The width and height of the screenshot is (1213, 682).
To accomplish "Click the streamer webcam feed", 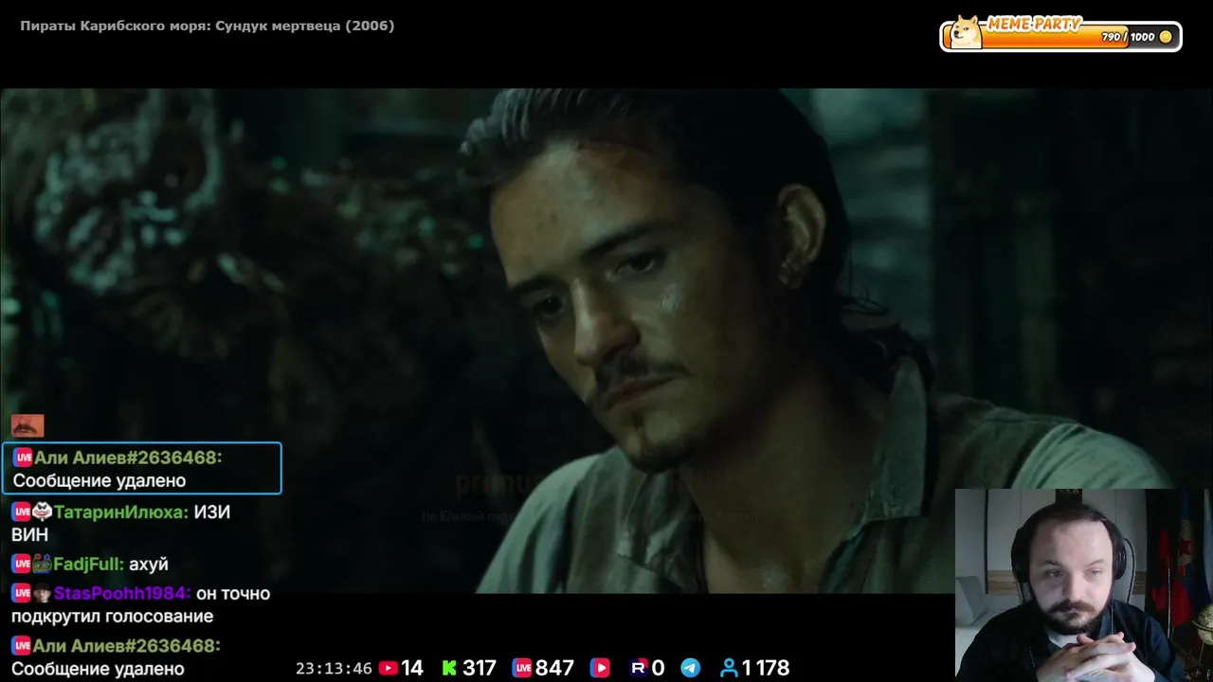I will pyautogui.click(x=1083, y=585).
